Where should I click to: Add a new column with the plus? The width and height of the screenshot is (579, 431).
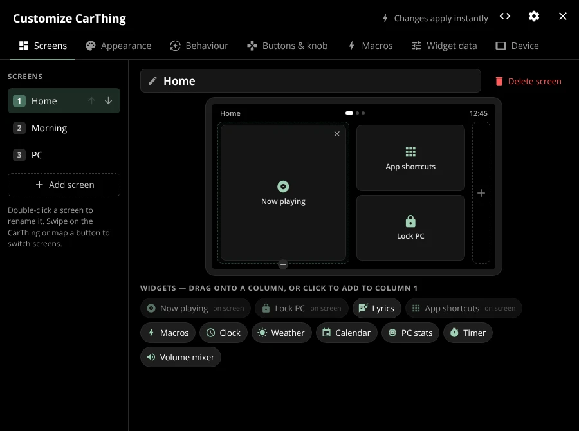[481, 193]
